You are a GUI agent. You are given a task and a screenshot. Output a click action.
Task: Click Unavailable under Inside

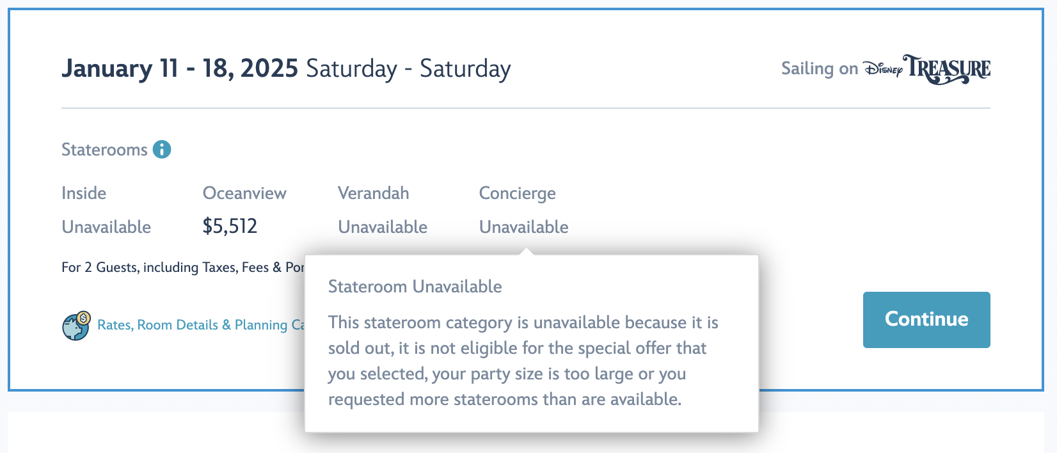[106, 227]
